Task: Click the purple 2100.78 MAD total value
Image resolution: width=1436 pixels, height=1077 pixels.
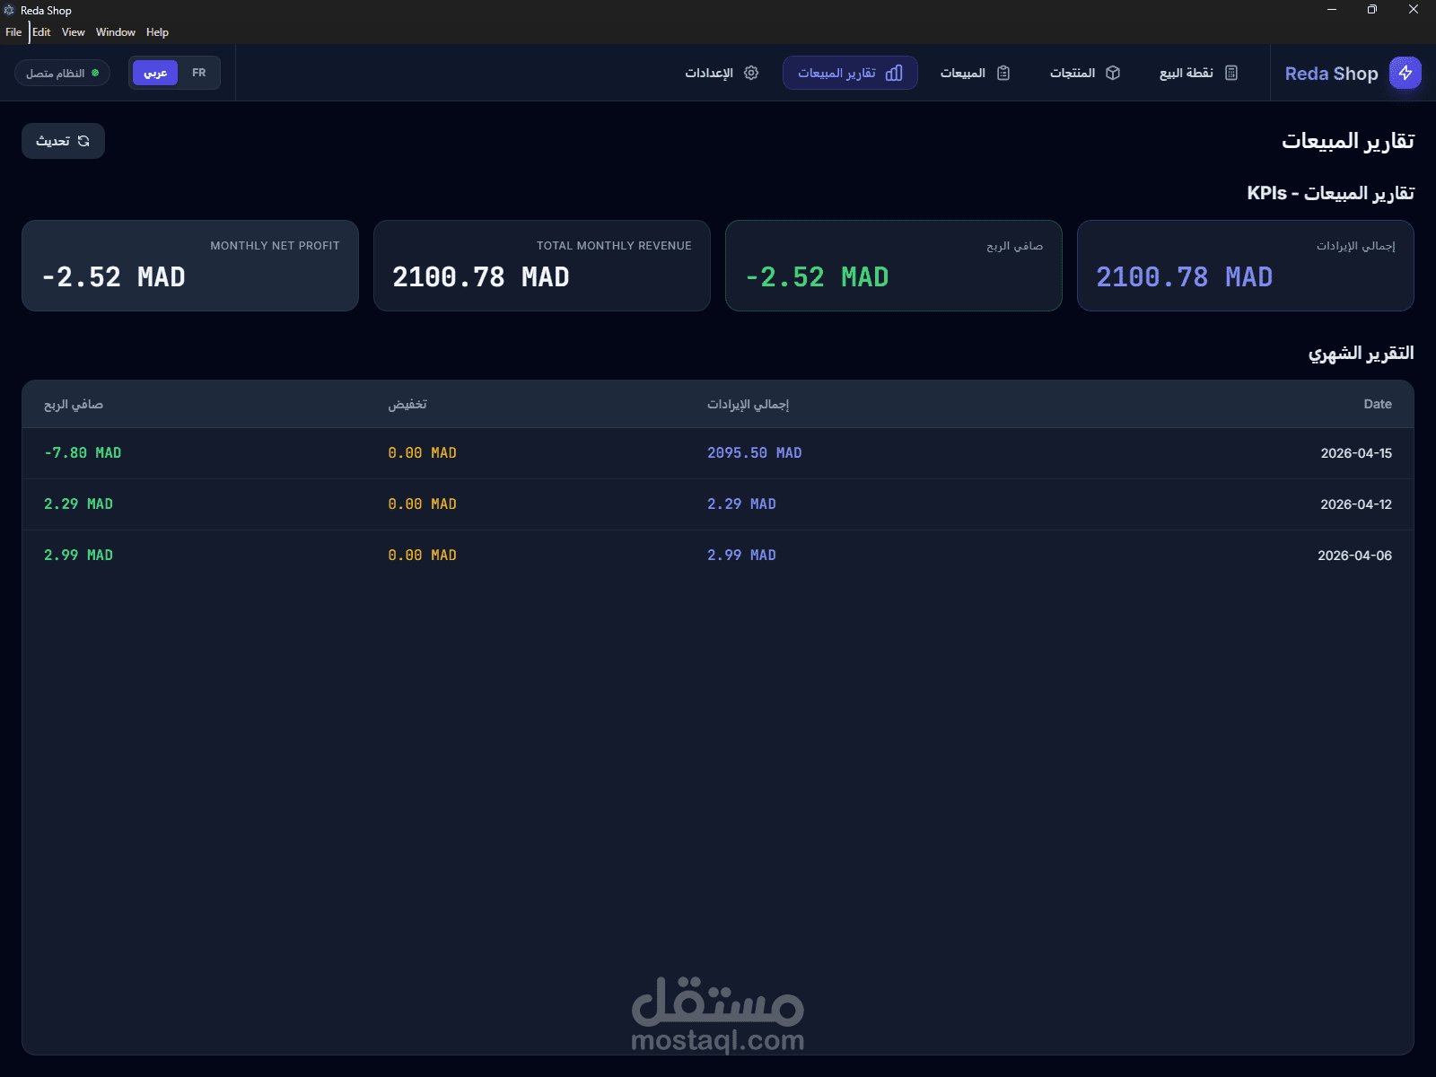Action: click(x=1185, y=277)
